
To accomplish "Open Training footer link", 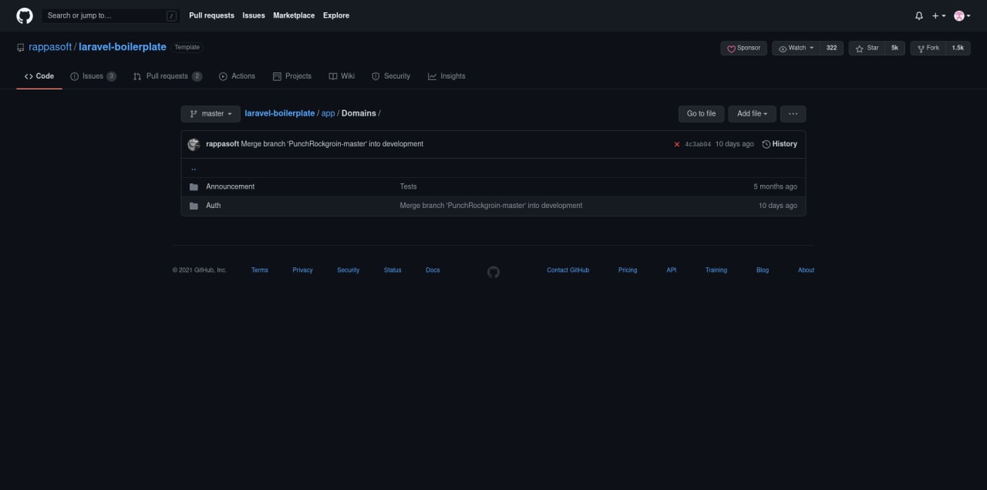I will tap(716, 270).
